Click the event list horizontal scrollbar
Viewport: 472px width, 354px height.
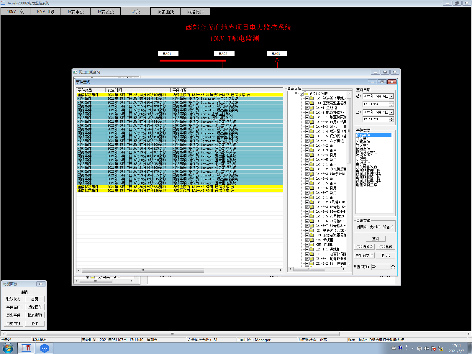tap(179, 270)
